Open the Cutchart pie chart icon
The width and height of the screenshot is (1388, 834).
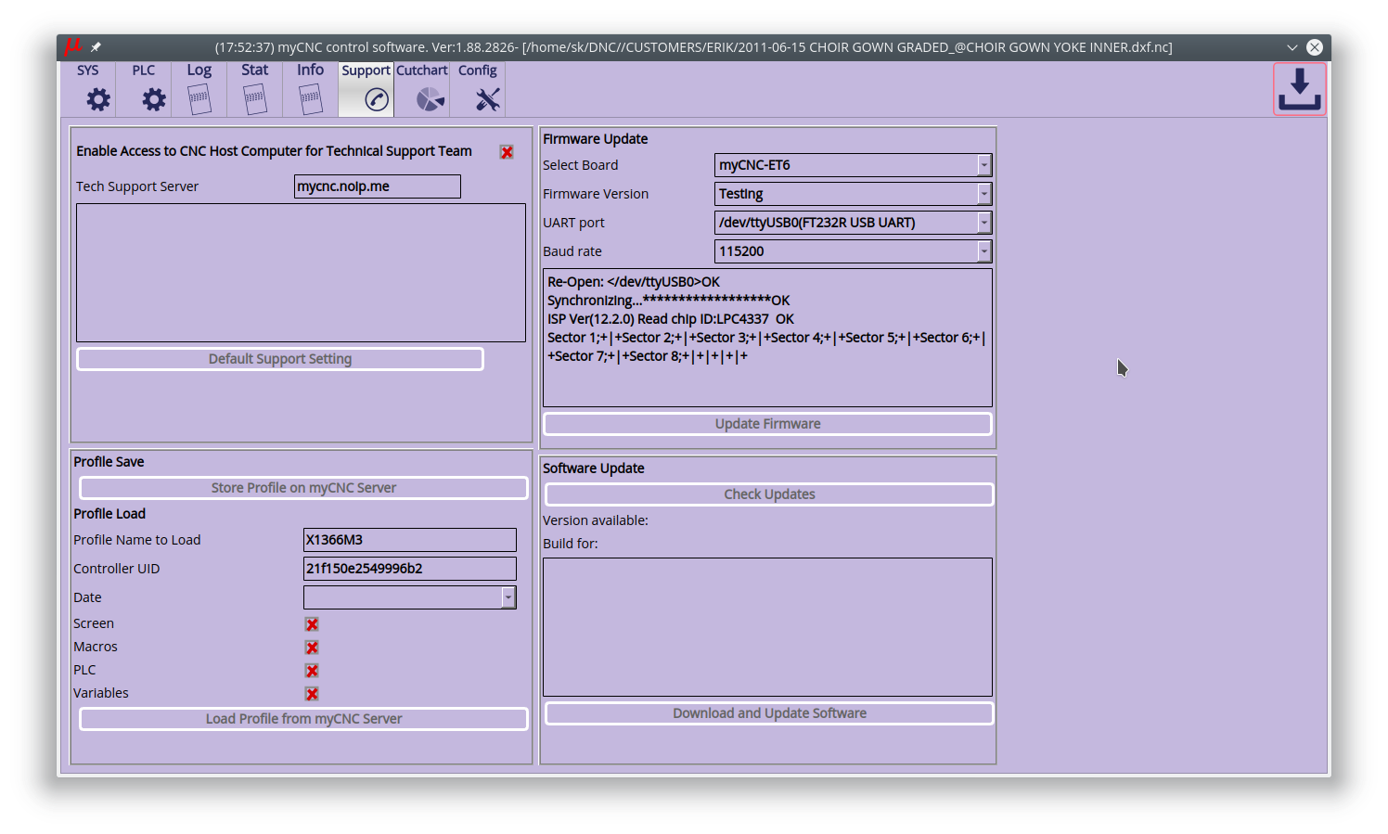[x=430, y=99]
